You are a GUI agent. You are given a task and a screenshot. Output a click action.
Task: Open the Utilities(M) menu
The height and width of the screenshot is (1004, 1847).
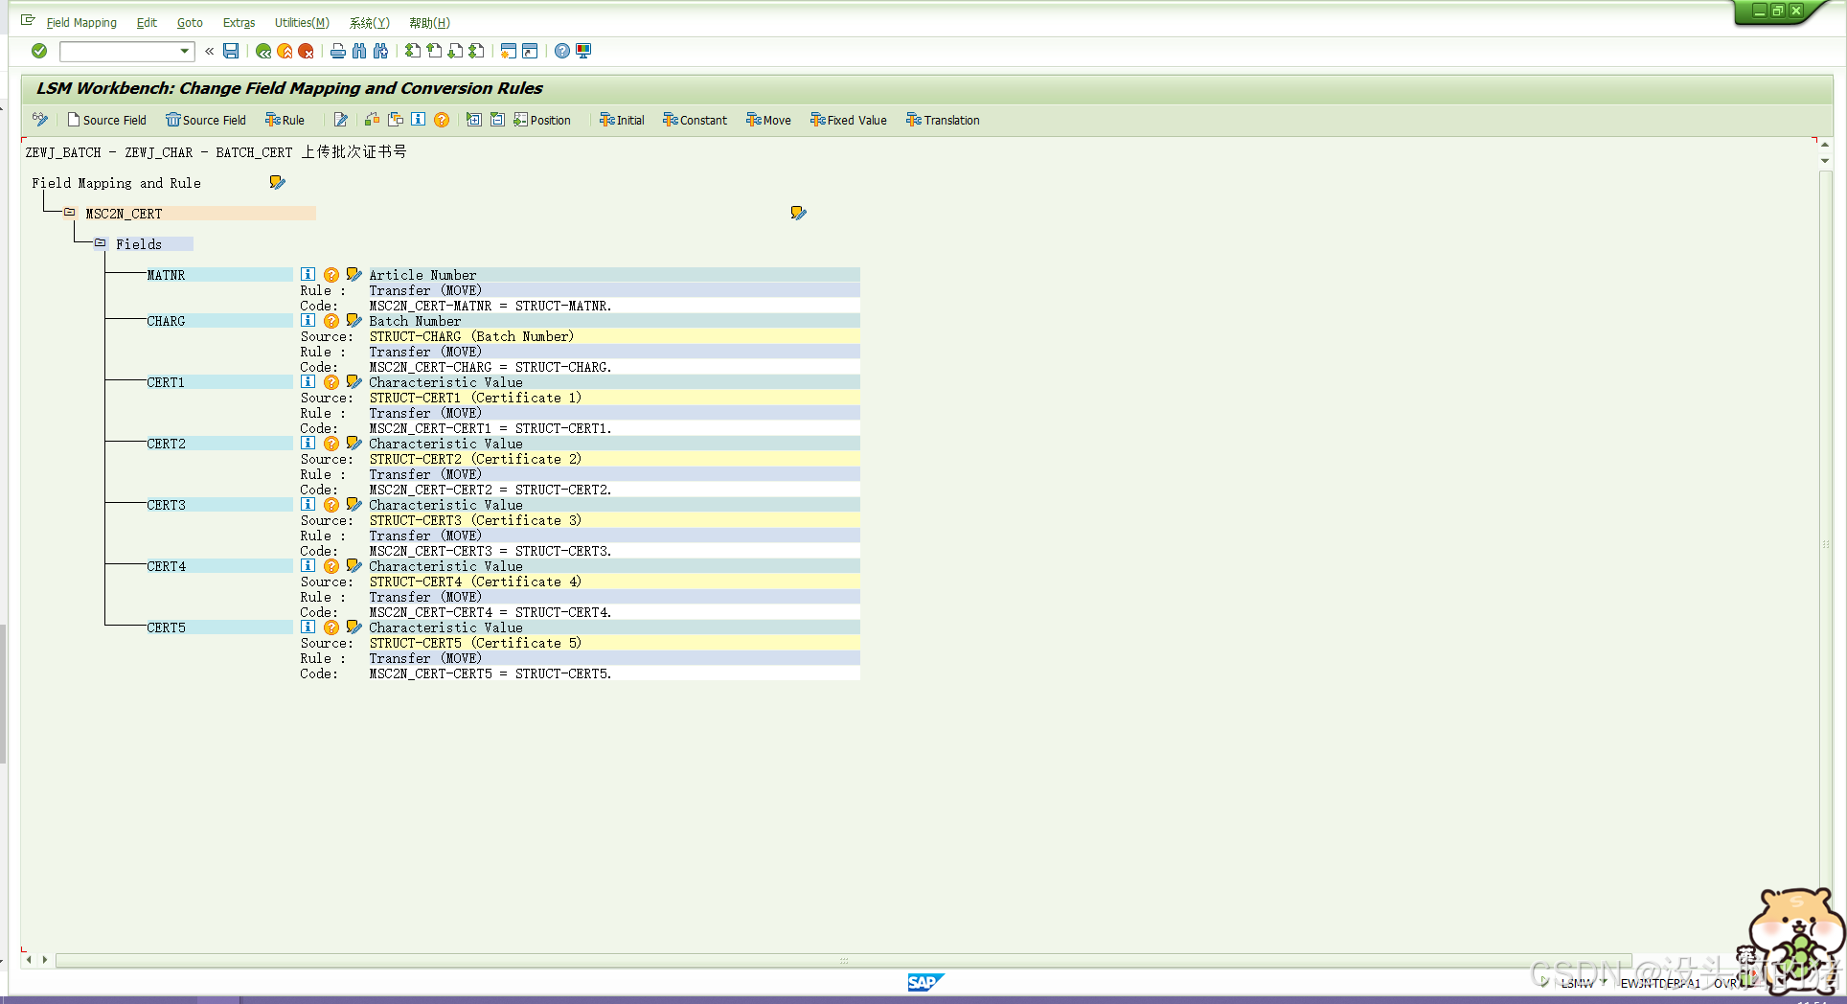[x=302, y=23]
